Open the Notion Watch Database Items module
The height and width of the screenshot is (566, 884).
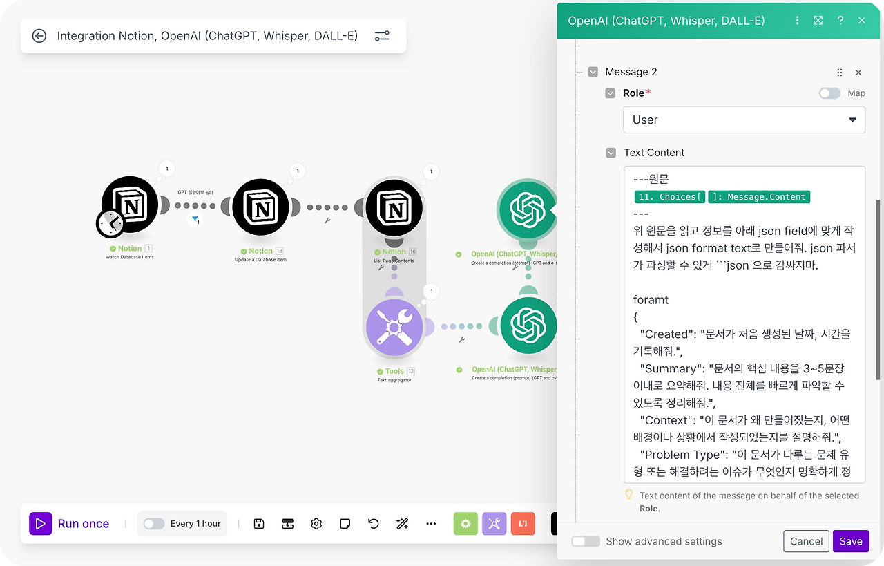pos(131,205)
